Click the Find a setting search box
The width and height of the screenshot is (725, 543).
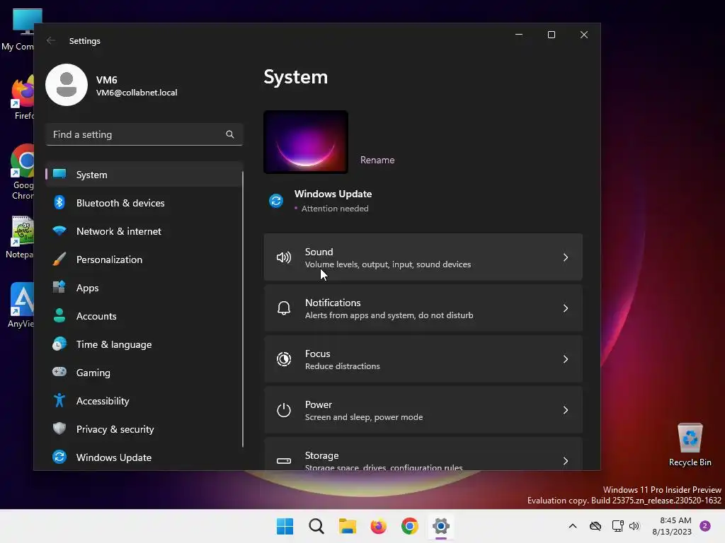pos(144,134)
